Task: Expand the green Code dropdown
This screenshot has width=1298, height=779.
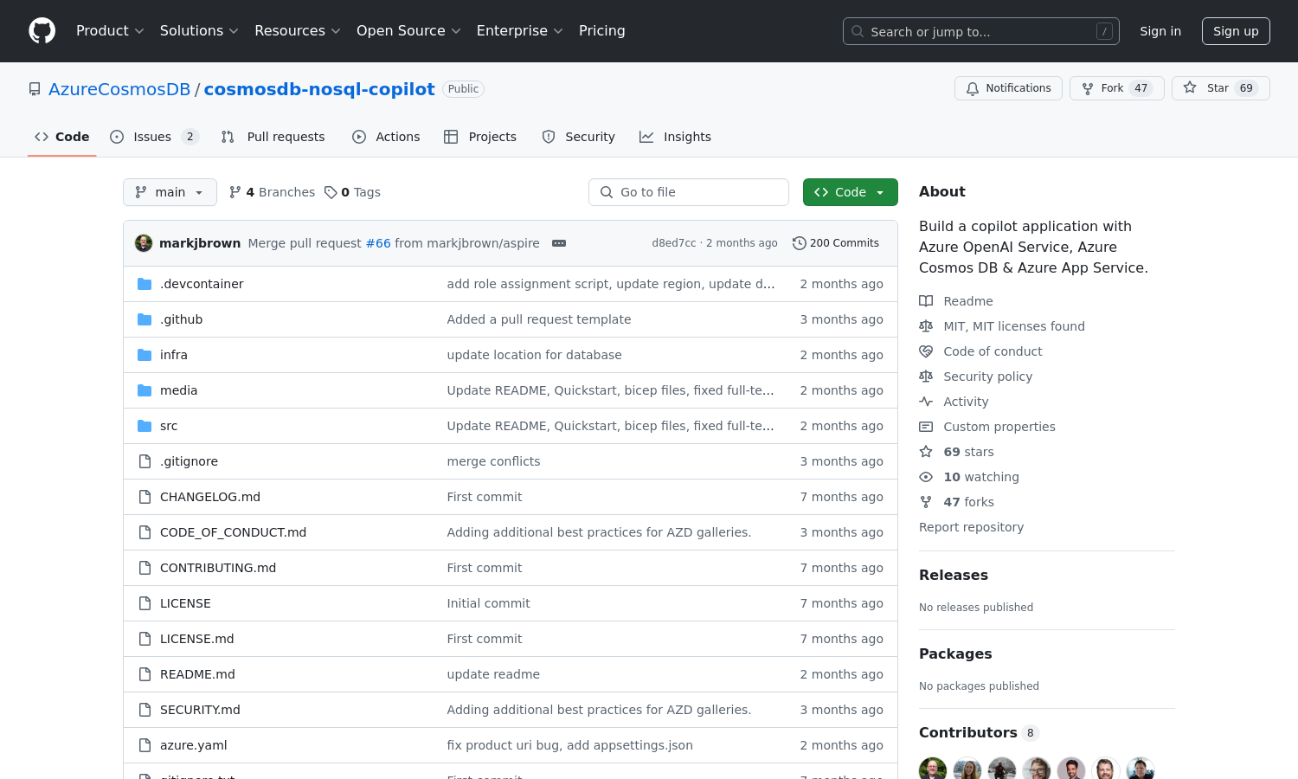Action: point(850,192)
